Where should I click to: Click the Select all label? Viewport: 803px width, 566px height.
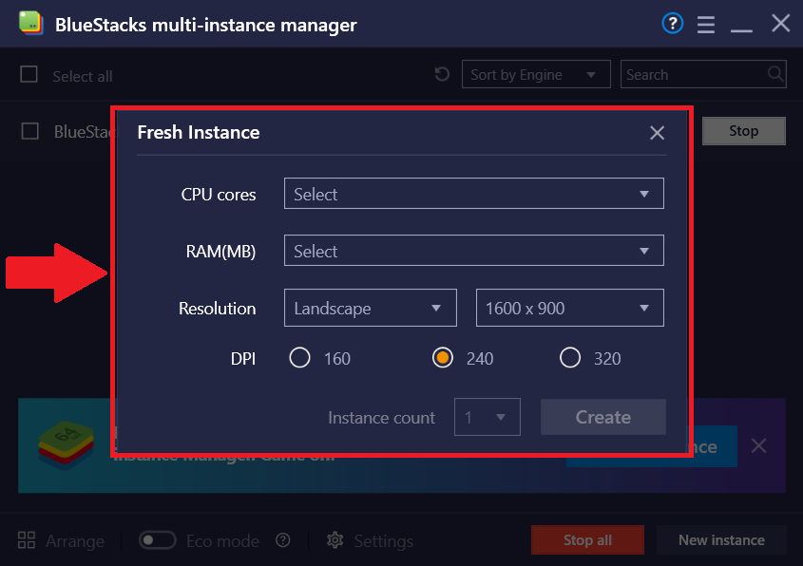83,76
